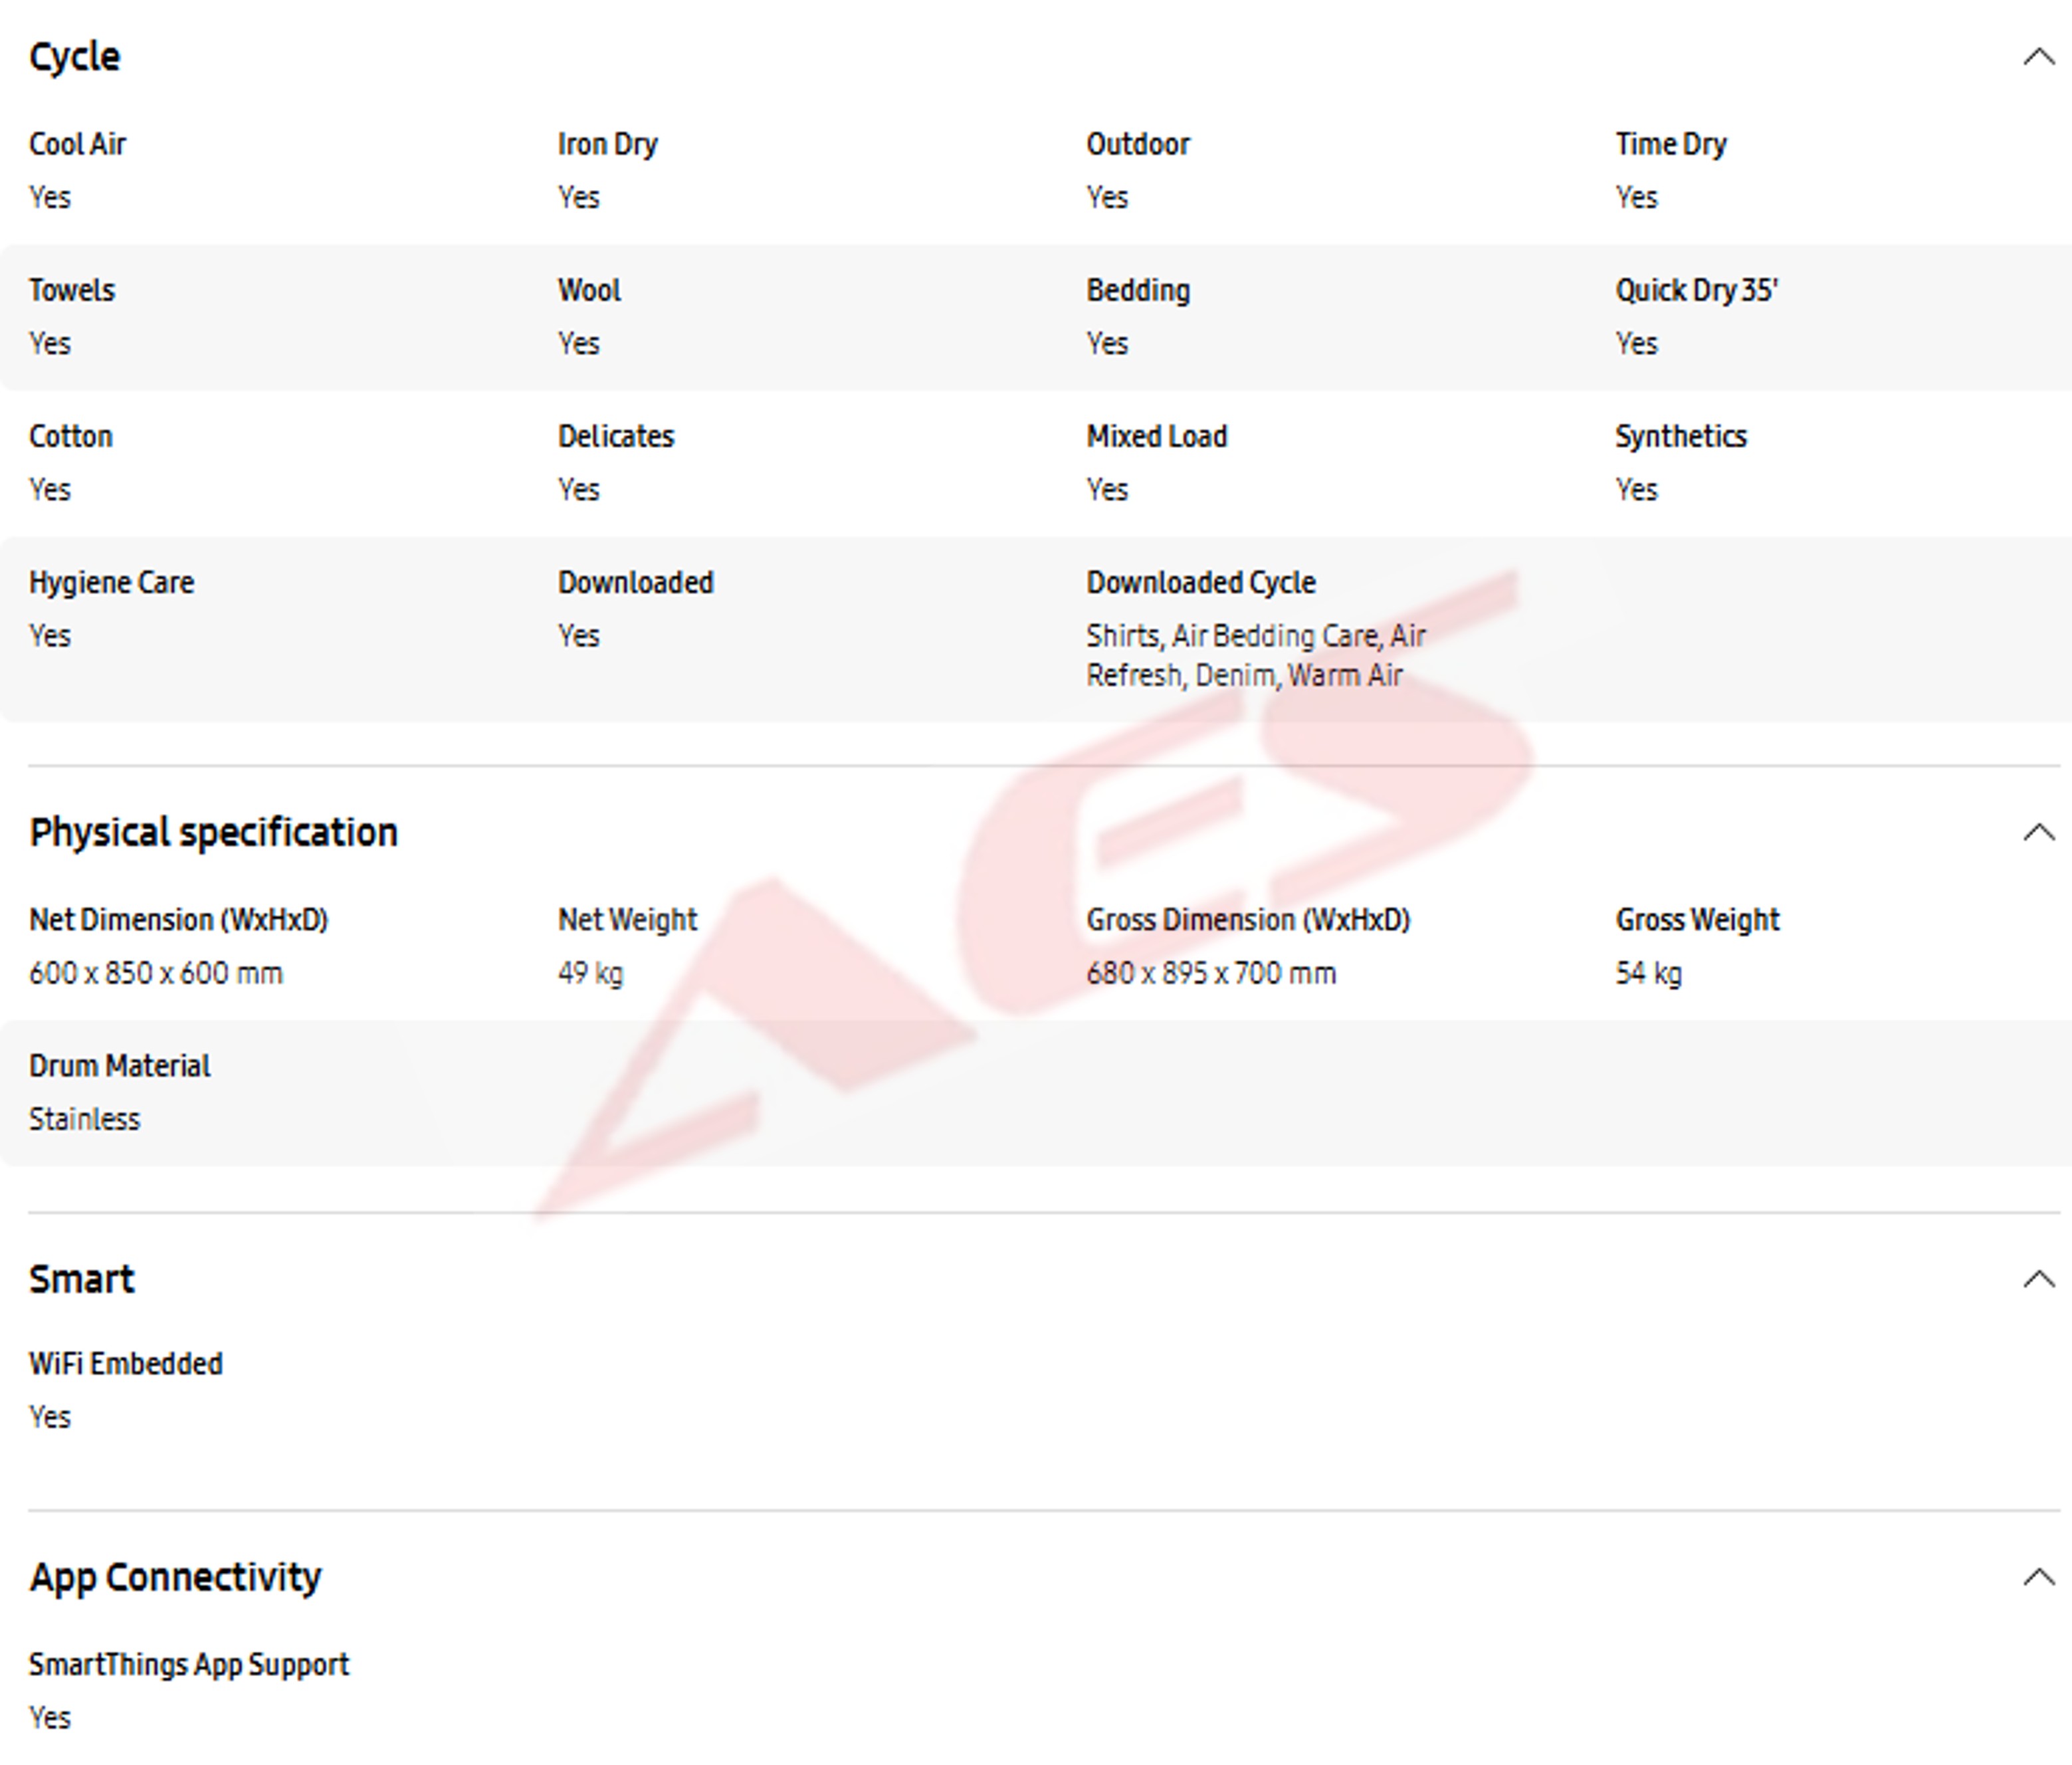Click the Drum Material Stainless value

coord(84,1119)
